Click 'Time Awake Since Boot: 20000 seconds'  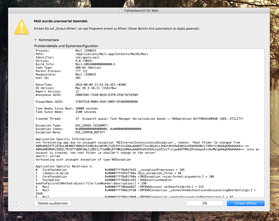point(67,108)
